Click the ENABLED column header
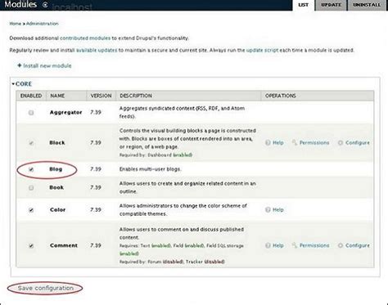Viewport: 388px width, 305px height. [x=31, y=96]
